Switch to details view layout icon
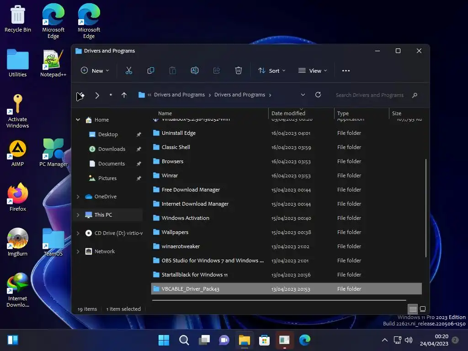468x351 pixels. click(413, 309)
